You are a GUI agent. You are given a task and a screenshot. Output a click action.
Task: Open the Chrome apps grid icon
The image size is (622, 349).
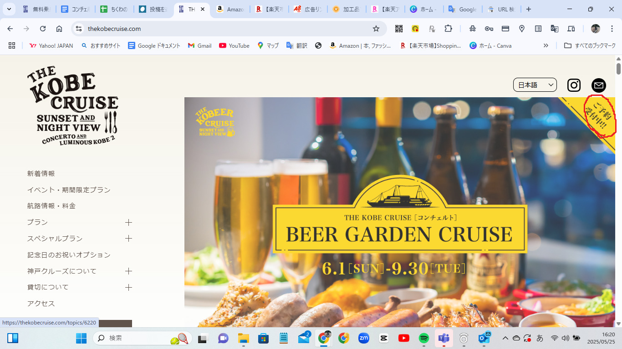(x=12, y=45)
